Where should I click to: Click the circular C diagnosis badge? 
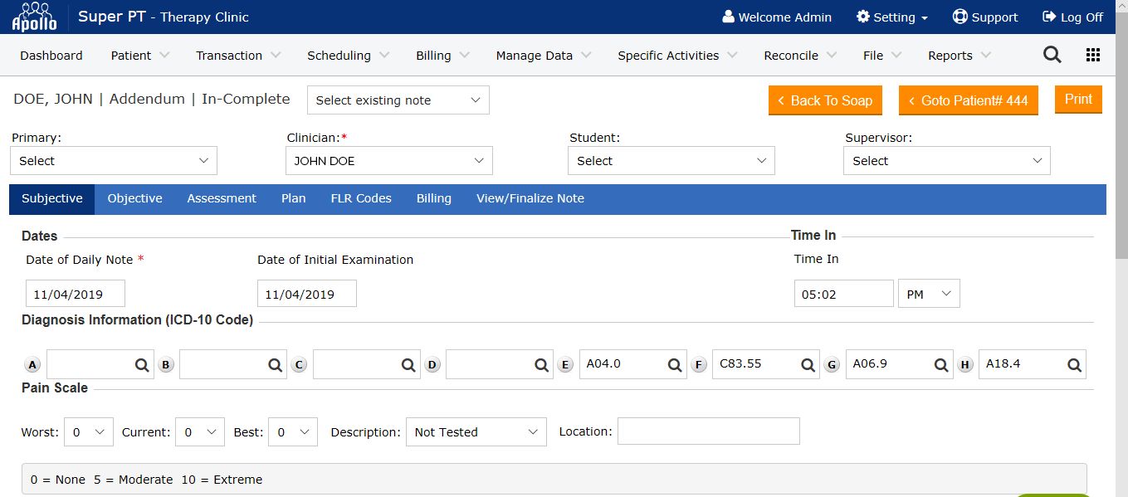tap(300, 364)
